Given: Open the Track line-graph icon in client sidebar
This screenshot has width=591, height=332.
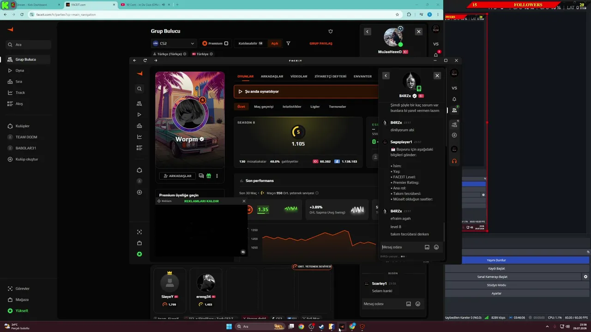Looking at the screenshot, I should tap(139, 137).
